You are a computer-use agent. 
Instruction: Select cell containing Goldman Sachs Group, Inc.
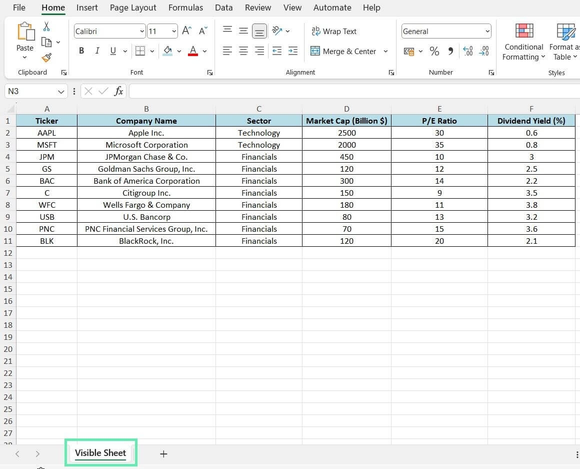tap(146, 169)
